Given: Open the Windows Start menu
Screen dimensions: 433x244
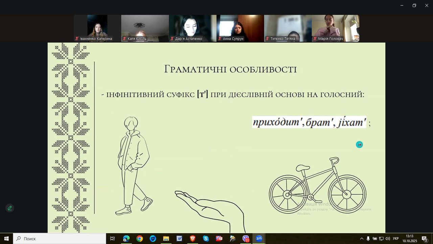Looking at the screenshot, I should pyautogui.click(x=6, y=239).
